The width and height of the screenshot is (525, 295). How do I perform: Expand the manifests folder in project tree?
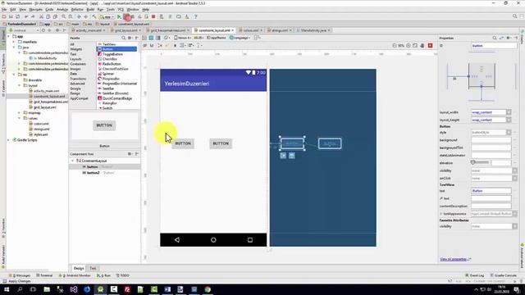[x=14, y=42]
